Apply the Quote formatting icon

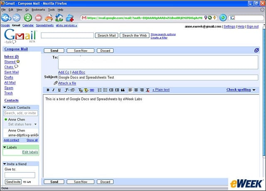123,90
